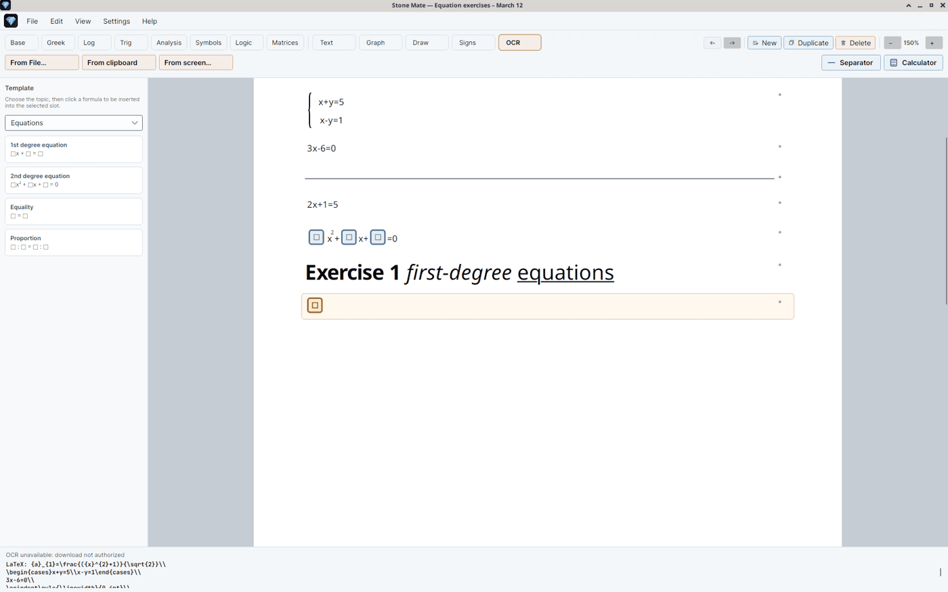Insert the 2nd degree equation template
Image resolution: width=948 pixels, height=592 pixels.
pyautogui.click(x=74, y=181)
